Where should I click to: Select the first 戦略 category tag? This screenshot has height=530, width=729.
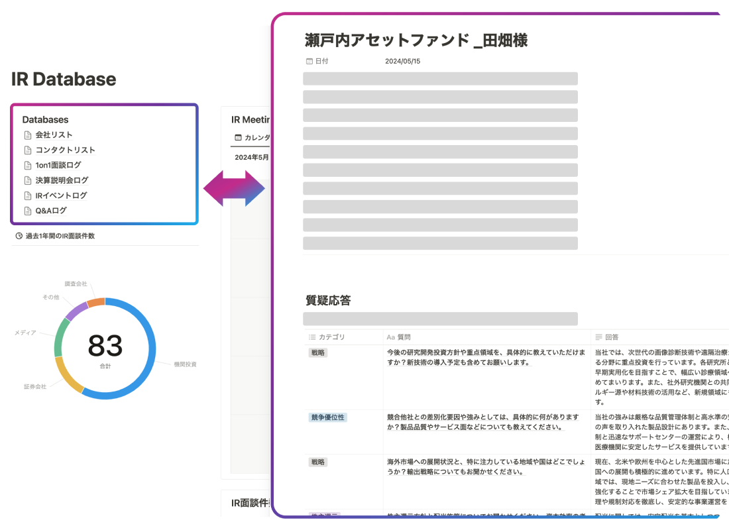(x=318, y=353)
